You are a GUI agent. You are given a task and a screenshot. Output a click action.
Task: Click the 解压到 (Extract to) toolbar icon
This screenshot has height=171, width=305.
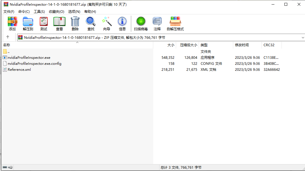click(x=28, y=21)
